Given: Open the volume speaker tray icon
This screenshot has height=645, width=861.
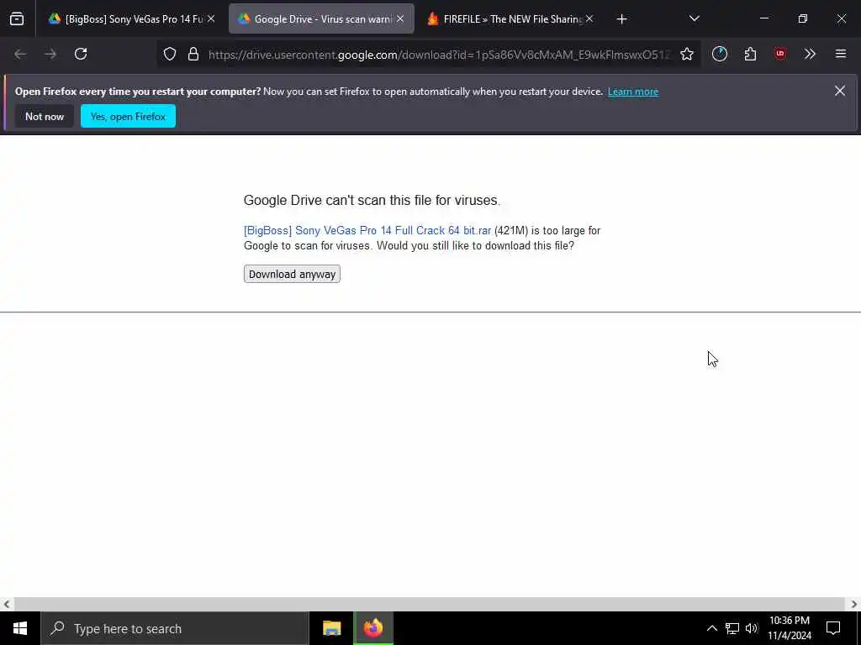Looking at the screenshot, I should click(x=752, y=628).
